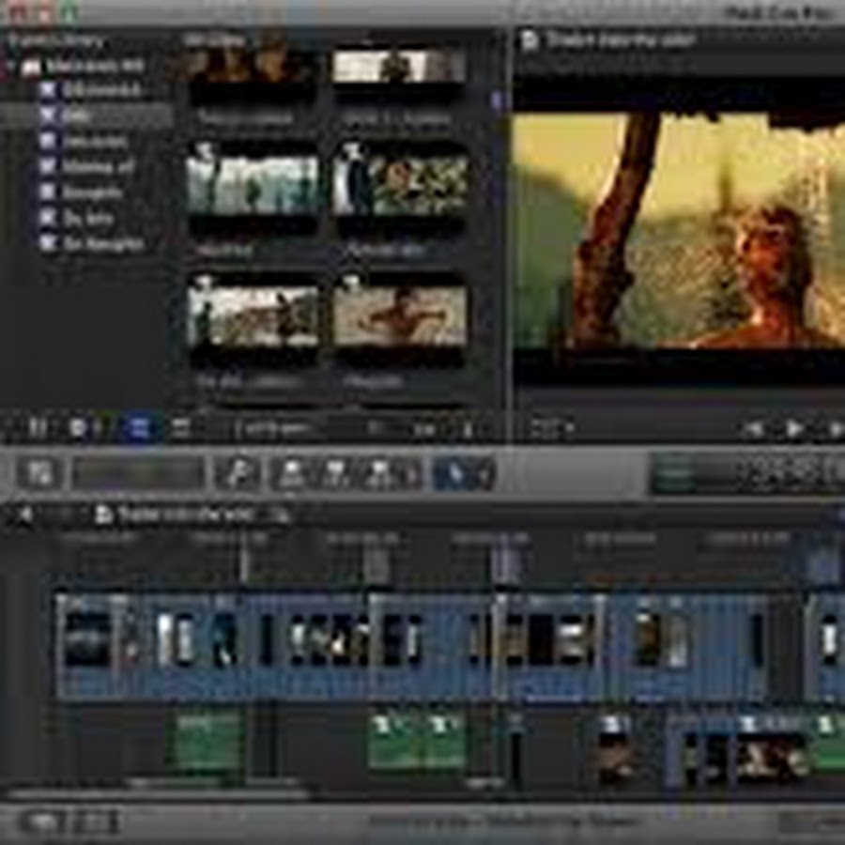
Task: Switch browser to list view
Action: pos(180,428)
